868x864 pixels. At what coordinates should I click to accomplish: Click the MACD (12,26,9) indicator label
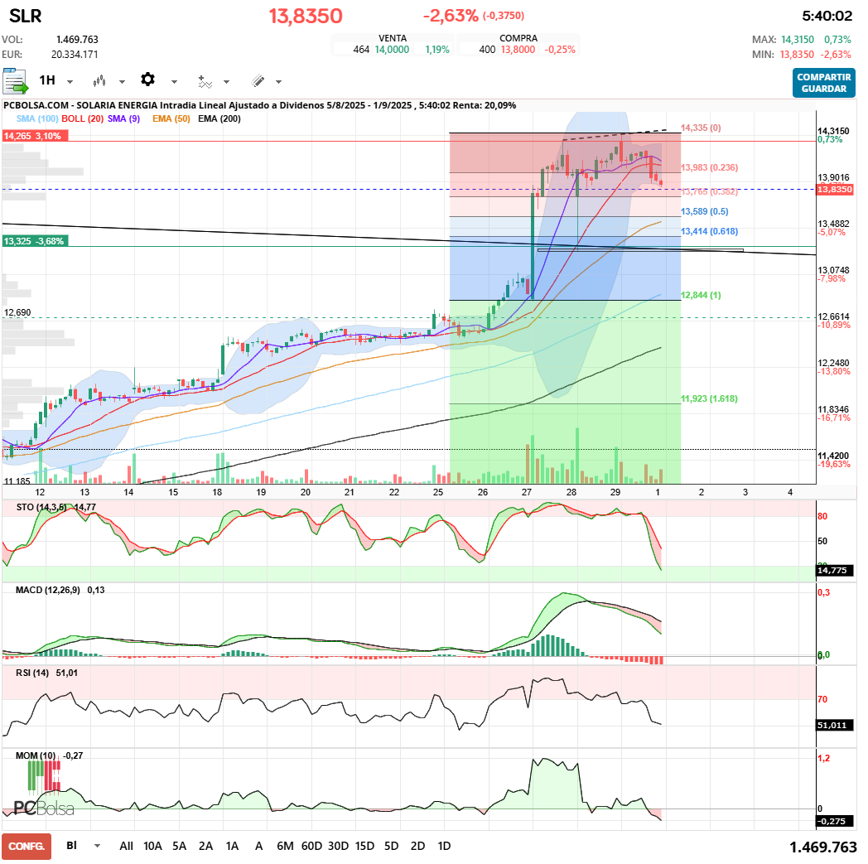[x=48, y=590]
